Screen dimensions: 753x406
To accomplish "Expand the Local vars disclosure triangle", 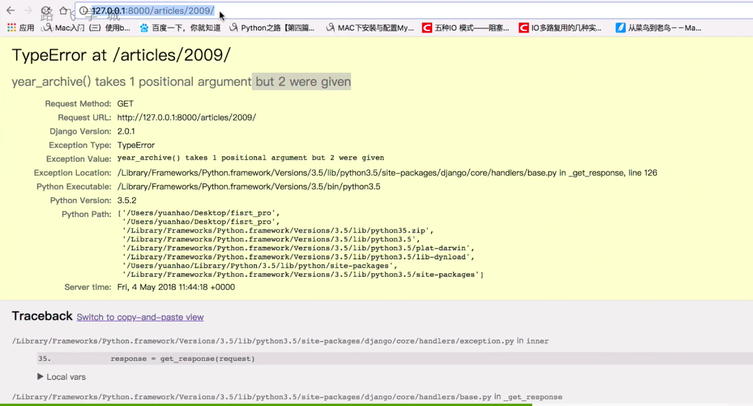I will click(x=40, y=377).
